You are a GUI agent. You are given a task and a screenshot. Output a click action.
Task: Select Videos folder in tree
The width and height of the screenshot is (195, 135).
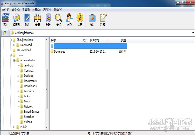click(x=28, y=122)
